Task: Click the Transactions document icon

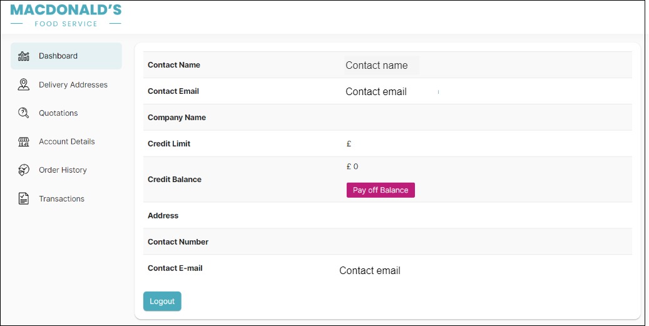Action: point(24,198)
